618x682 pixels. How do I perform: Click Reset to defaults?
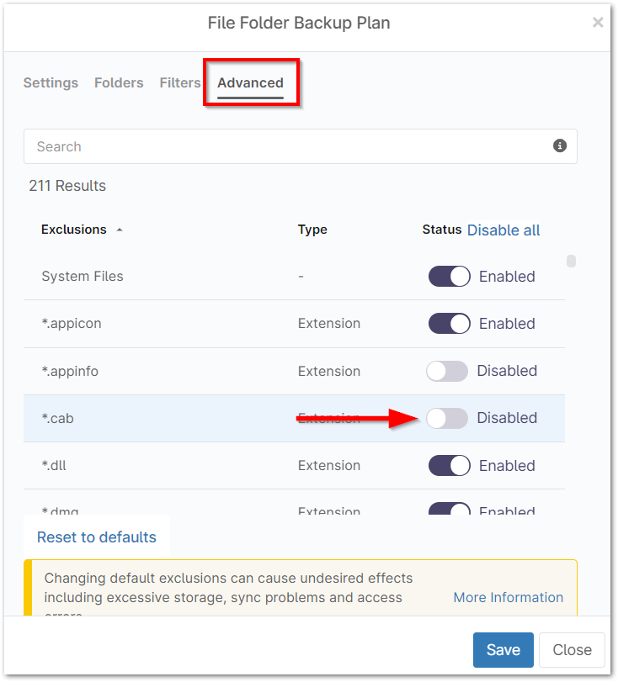[97, 537]
